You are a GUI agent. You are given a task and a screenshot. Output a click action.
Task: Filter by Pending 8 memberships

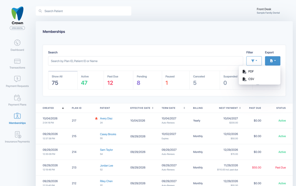(x=147, y=80)
